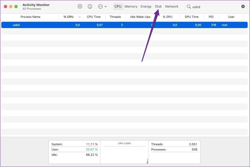This screenshot has height=167, width=250.
Task: Select the usbd process row
Action: [124, 25]
